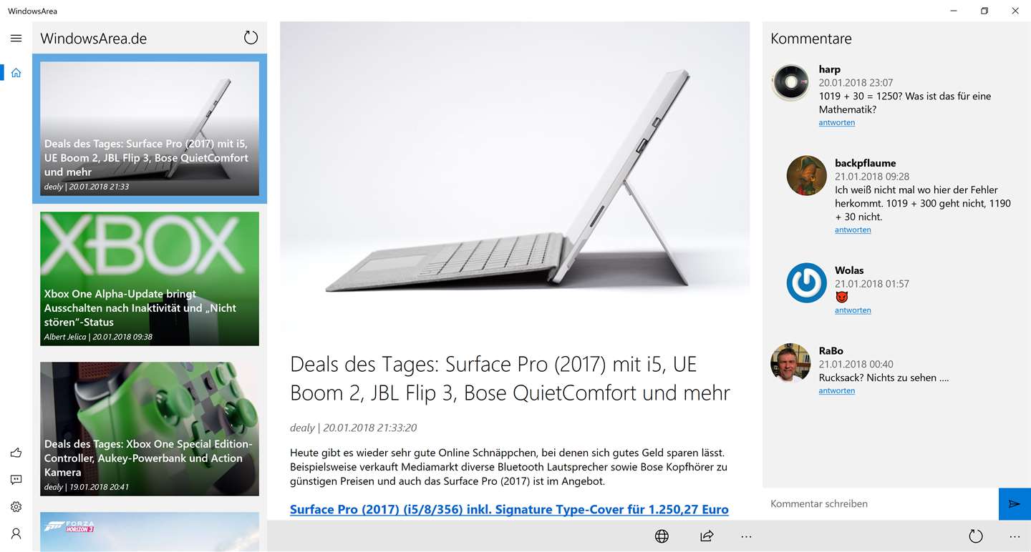Open the user account icon in sidebar
This screenshot has height=552, width=1031.
point(16,533)
